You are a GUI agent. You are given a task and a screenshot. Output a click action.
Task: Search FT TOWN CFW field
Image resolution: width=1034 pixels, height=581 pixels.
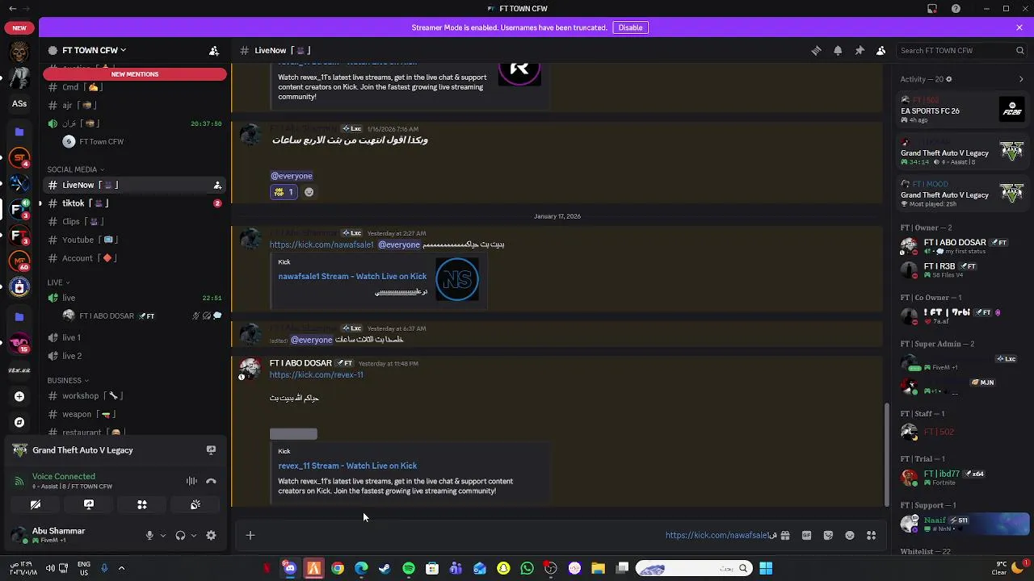[962, 51]
